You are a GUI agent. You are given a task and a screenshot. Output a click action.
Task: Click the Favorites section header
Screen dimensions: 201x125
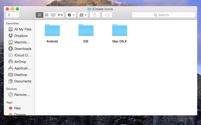point(12,23)
